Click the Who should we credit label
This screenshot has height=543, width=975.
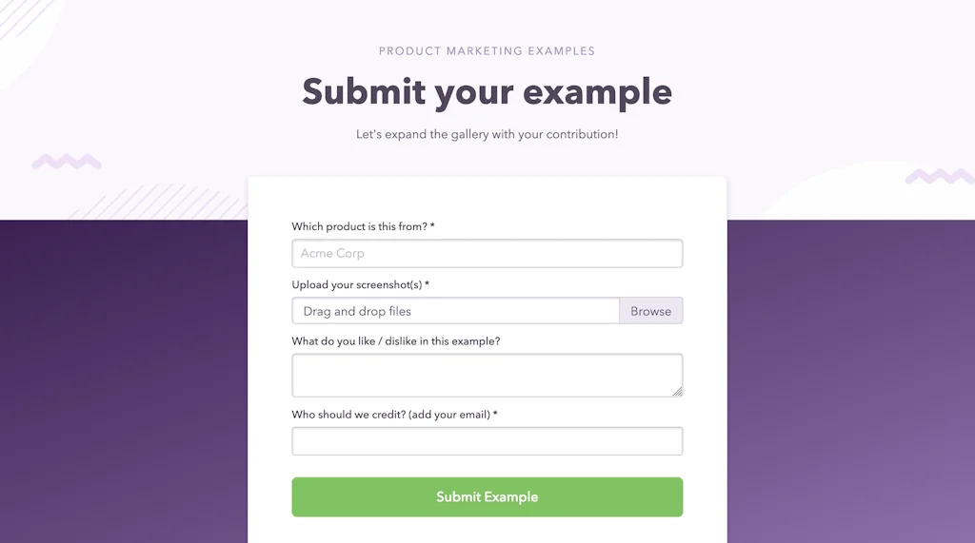coord(393,415)
